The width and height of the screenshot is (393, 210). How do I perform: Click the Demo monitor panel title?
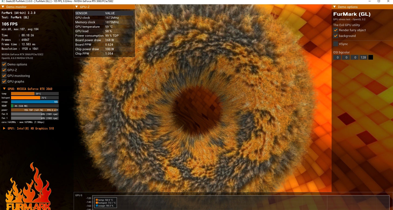(x=17, y=7)
